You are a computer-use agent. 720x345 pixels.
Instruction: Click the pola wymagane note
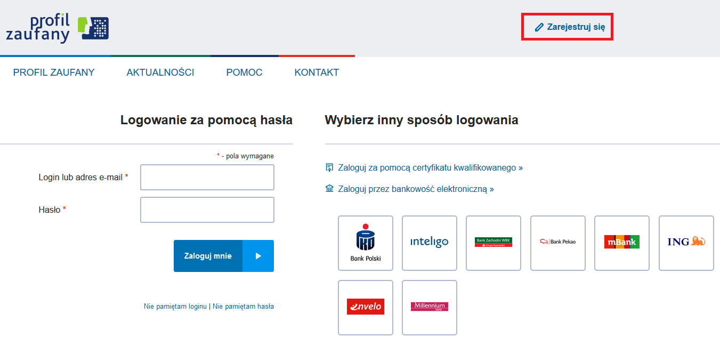(x=245, y=156)
